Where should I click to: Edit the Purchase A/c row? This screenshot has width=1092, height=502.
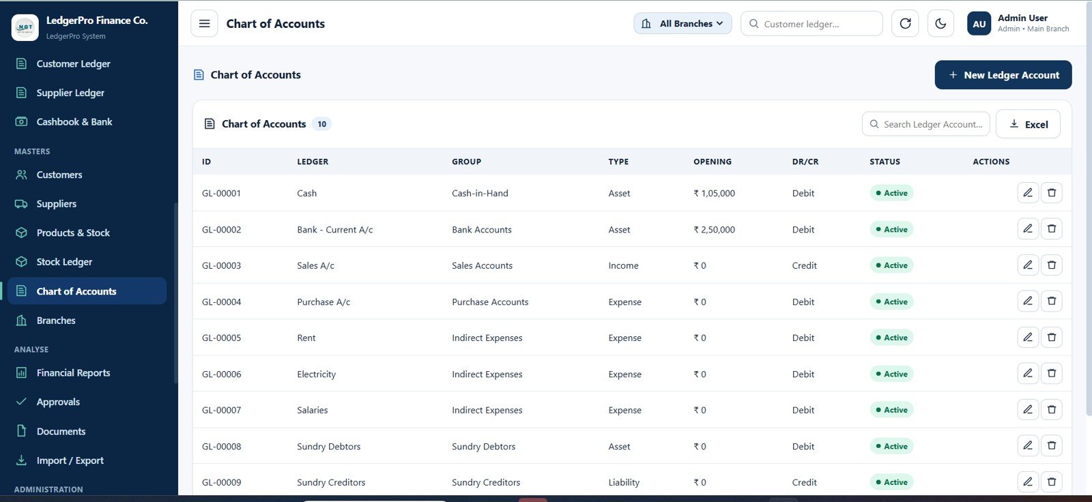(x=1028, y=301)
